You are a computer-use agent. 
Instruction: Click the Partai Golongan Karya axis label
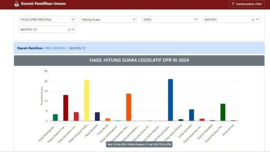[78, 134]
